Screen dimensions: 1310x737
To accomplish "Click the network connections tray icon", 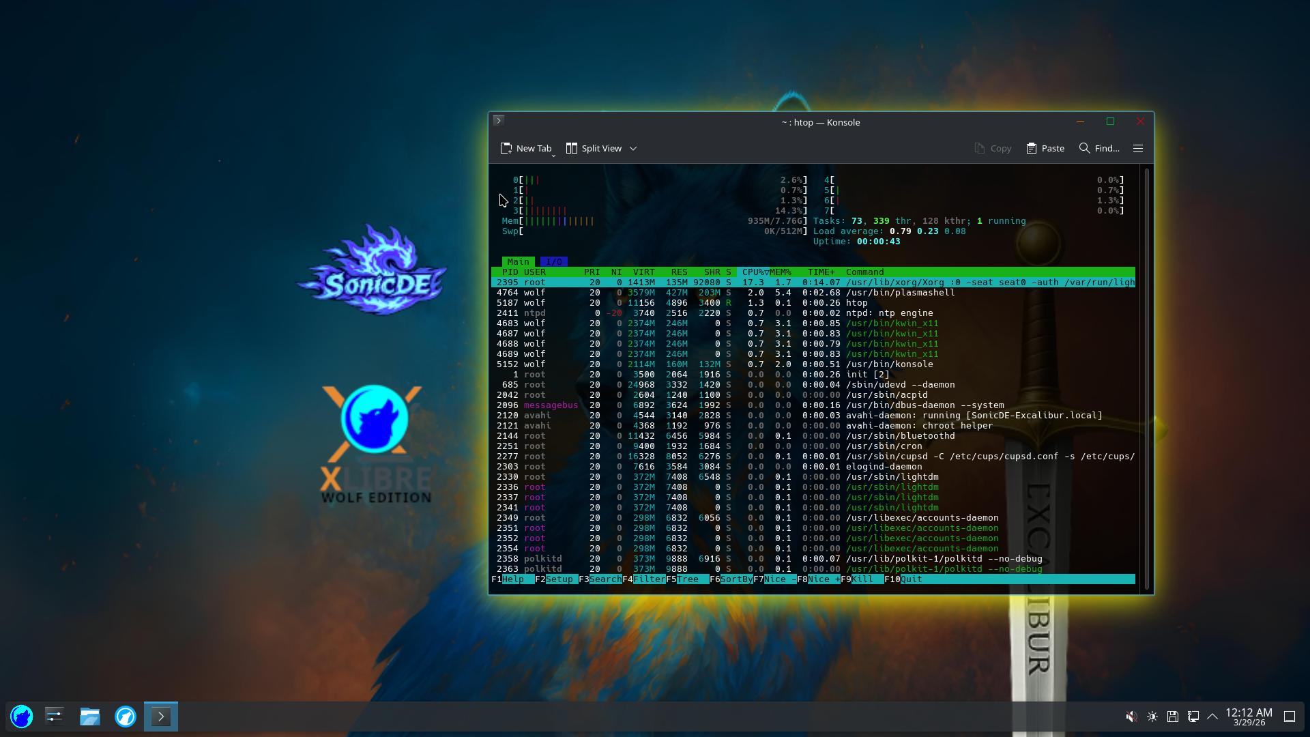I will coord(1193,717).
